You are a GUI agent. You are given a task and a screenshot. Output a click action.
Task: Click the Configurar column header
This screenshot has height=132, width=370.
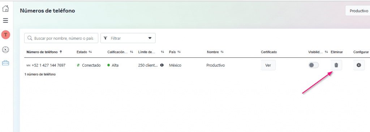(361, 52)
